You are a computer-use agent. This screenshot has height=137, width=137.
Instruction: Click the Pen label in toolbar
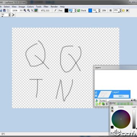point(61,11)
